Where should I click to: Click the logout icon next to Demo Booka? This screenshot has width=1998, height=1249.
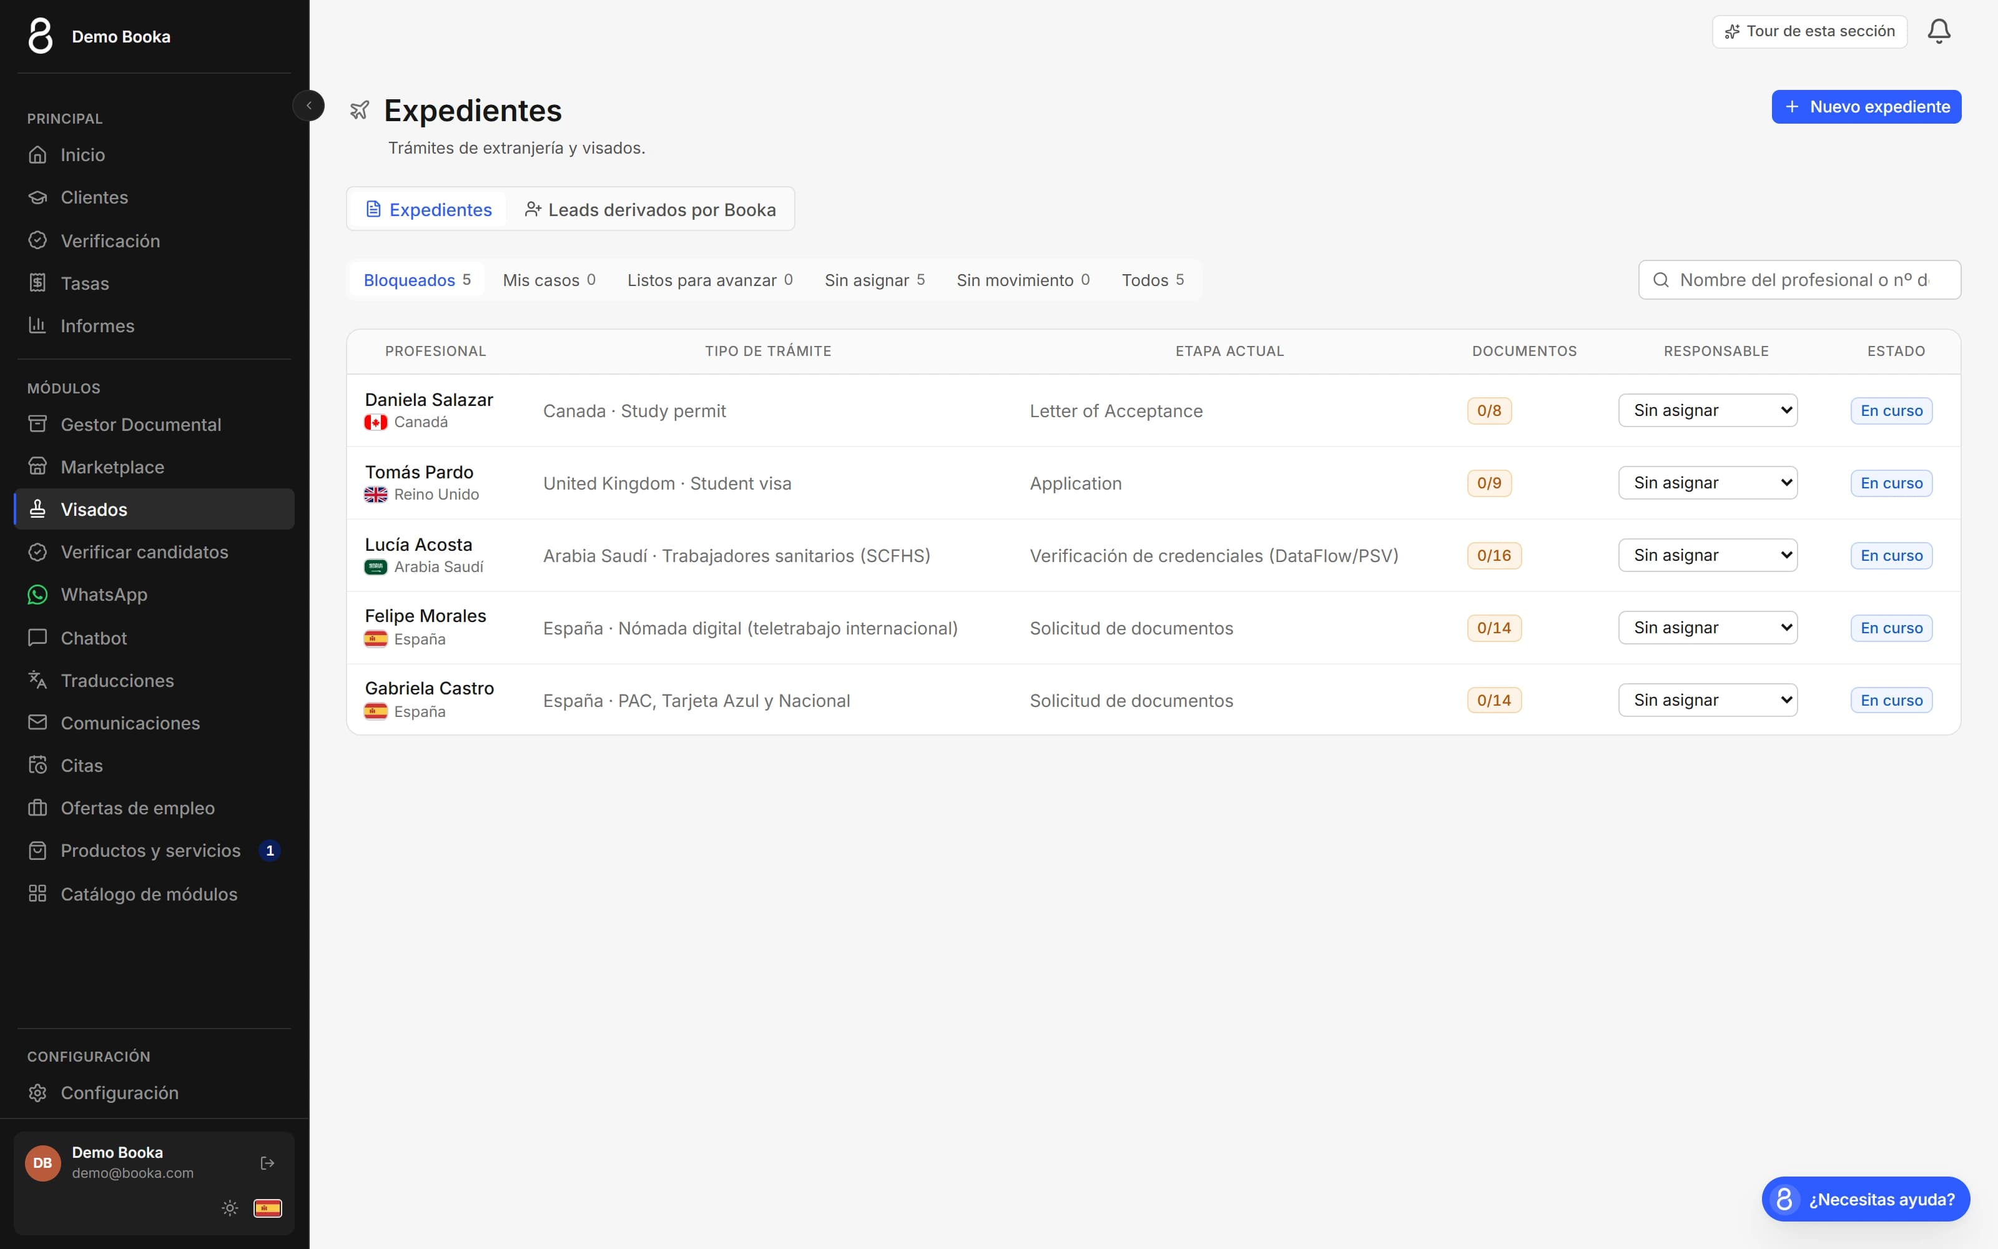(x=267, y=1163)
